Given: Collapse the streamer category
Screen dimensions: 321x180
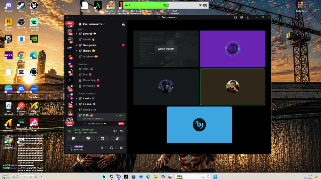Looking at the screenshot, I should tap(84, 64).
